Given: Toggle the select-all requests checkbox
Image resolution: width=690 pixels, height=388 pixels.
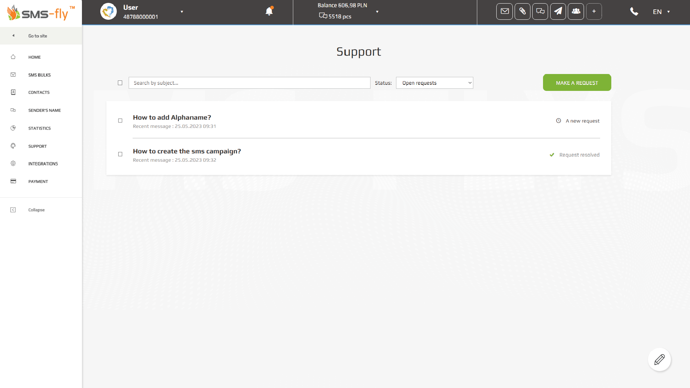Looking at the screenshot, I should coord(120,83).
